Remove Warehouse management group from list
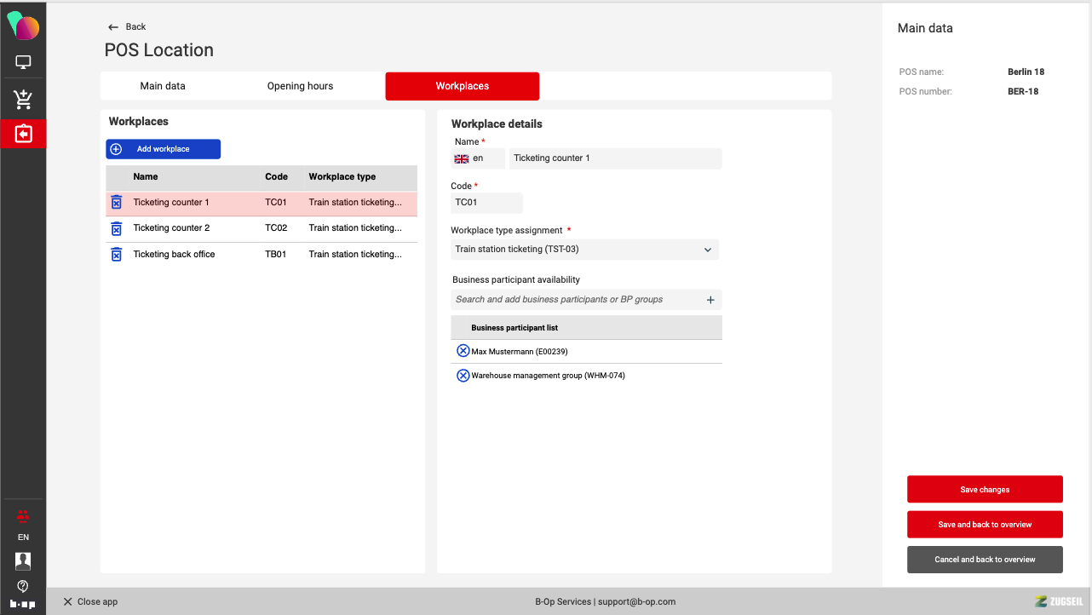This screenshot has height=615, width=1092. (x=463, y=376)
